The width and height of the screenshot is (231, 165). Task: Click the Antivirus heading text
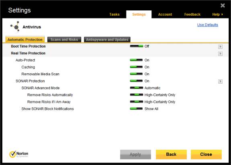click(x=32, y=27)
